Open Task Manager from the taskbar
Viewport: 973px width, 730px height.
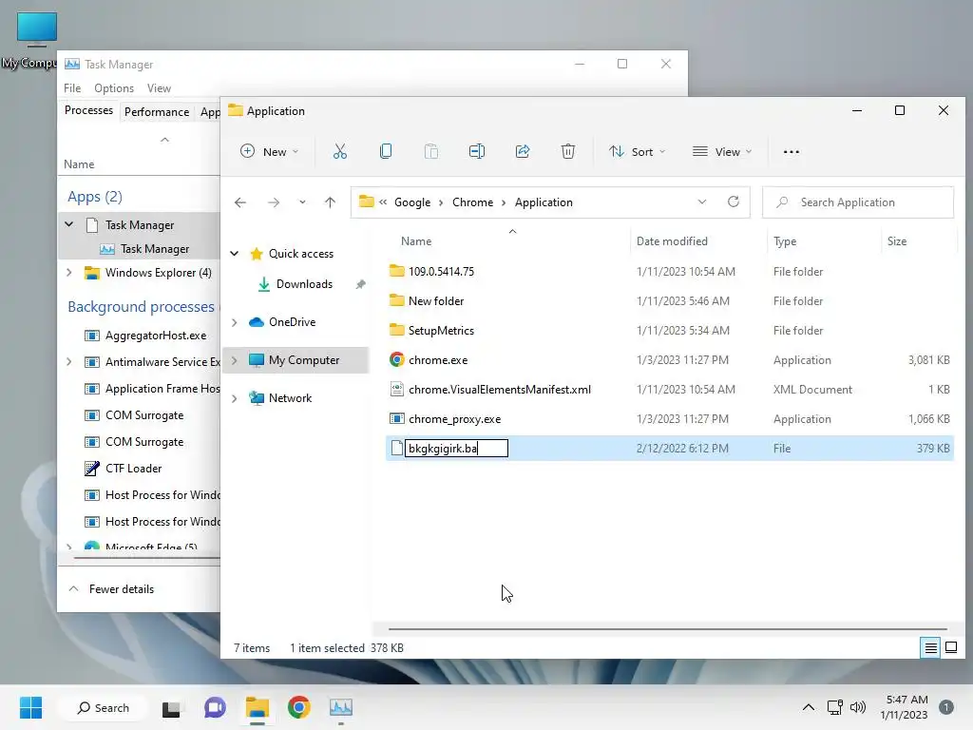click(x=341, y=707)
